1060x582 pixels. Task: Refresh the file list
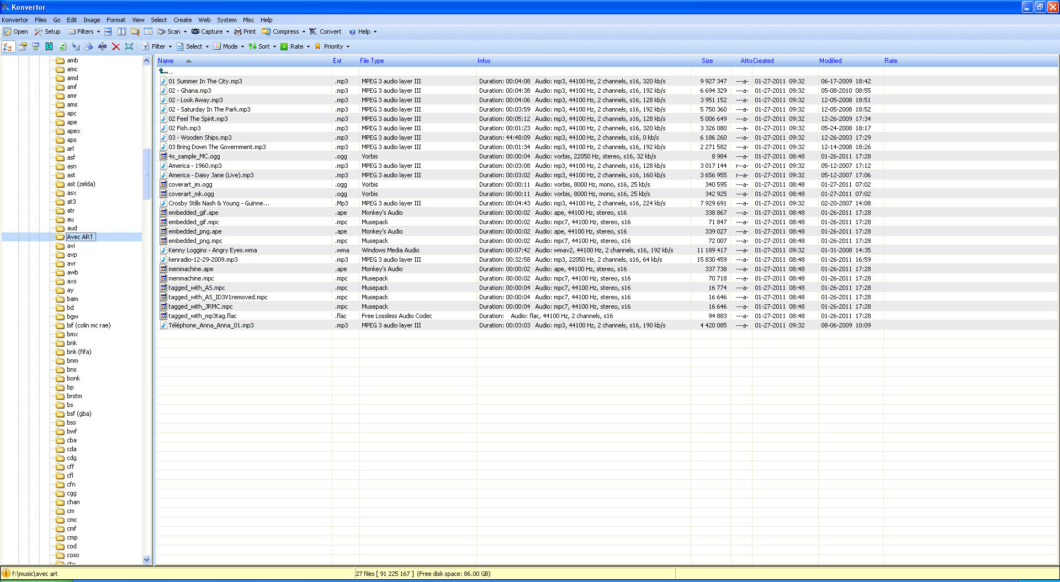tap(62, 46)
